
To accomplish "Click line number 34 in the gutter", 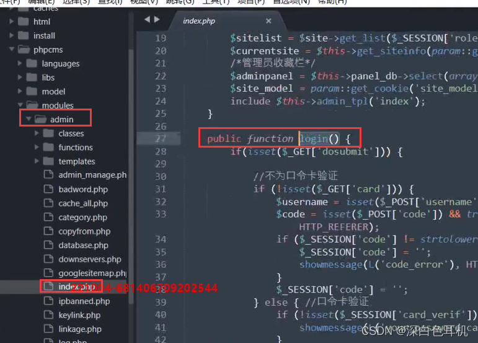I will coord(161,239).
